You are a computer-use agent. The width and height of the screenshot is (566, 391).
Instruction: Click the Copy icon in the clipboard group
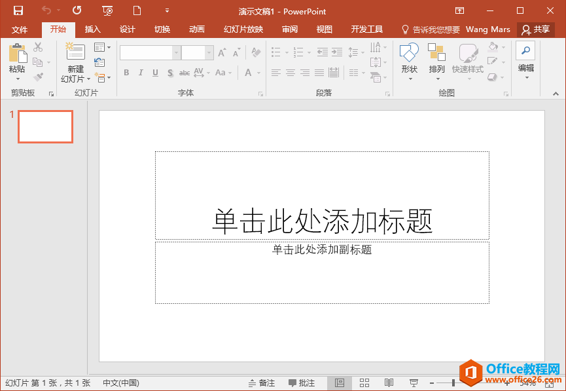37,62
